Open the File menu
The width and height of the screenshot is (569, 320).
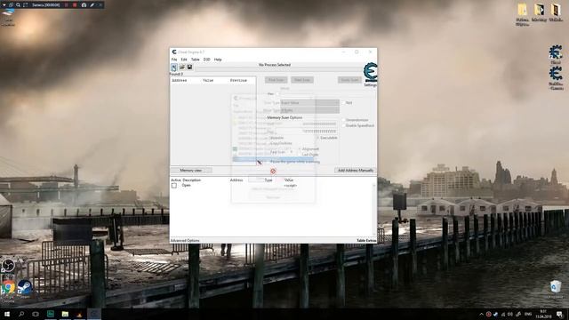tap(174, 60)
